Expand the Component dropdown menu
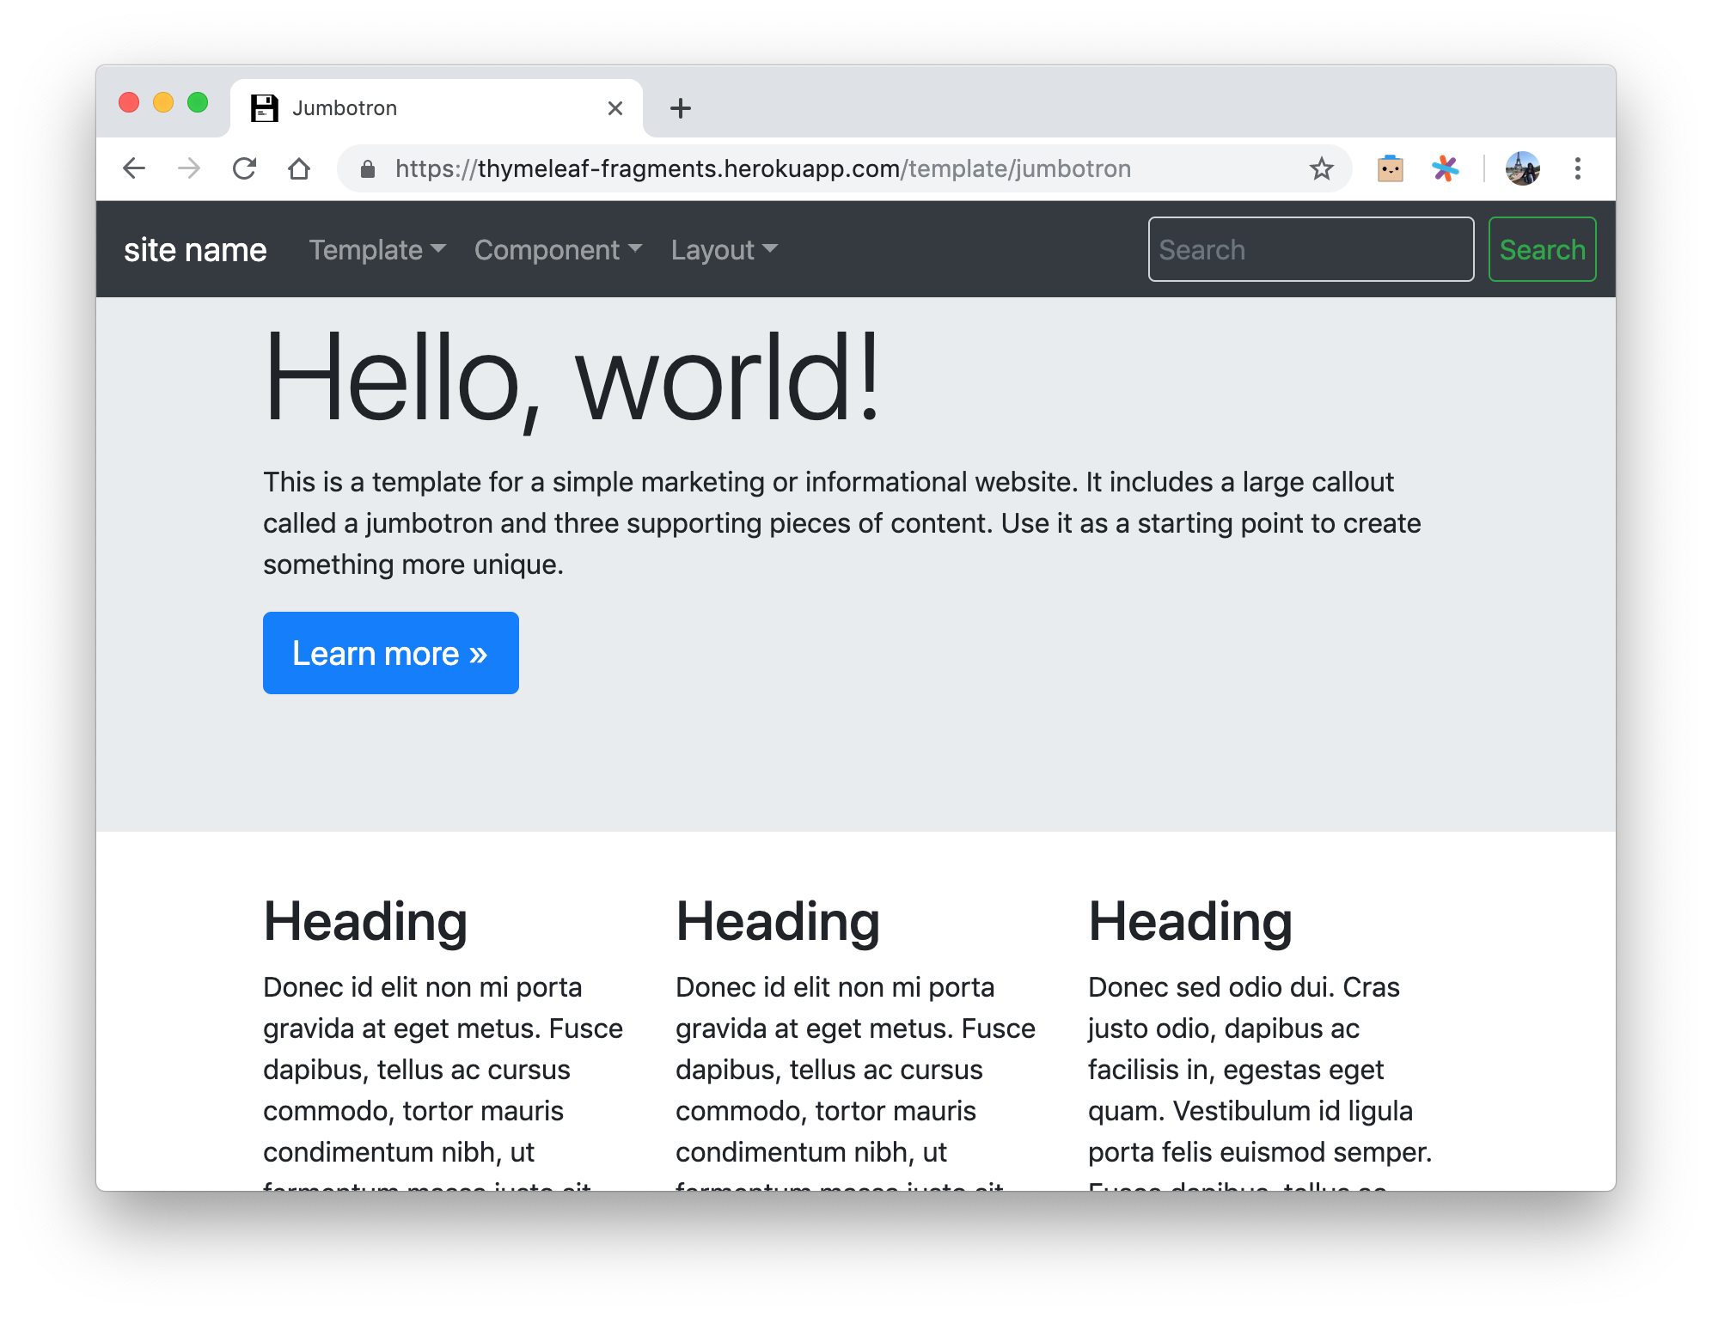The image size is (1712, 1318). point(558,250)
